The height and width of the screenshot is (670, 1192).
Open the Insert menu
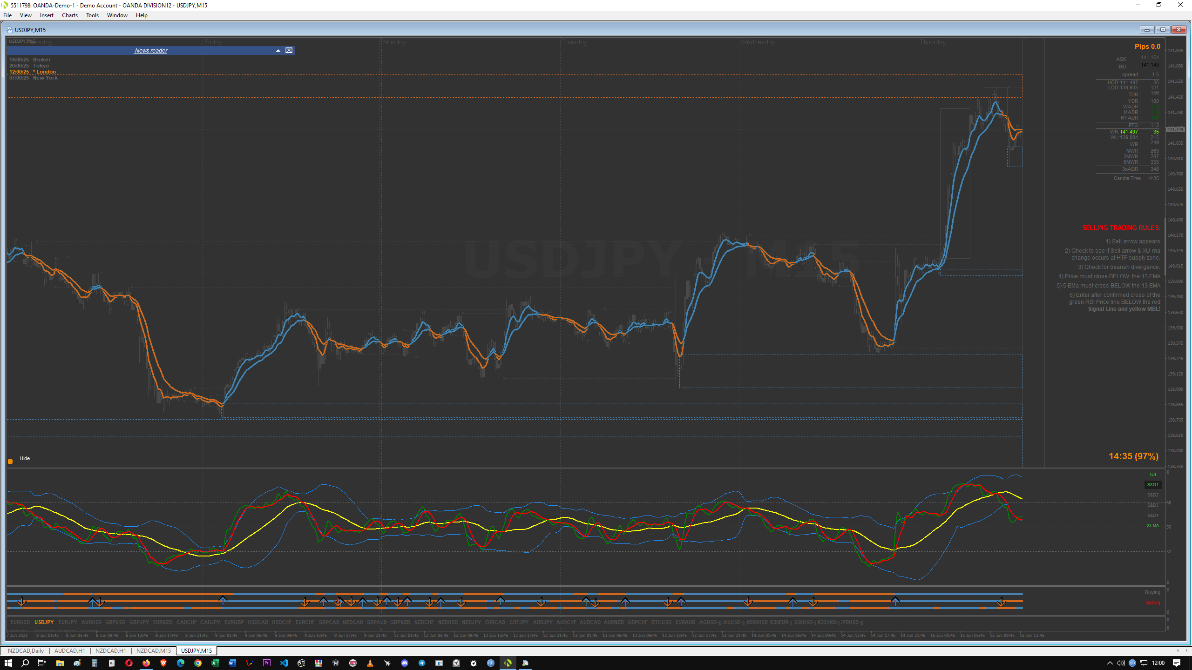(x=47, y=15)
